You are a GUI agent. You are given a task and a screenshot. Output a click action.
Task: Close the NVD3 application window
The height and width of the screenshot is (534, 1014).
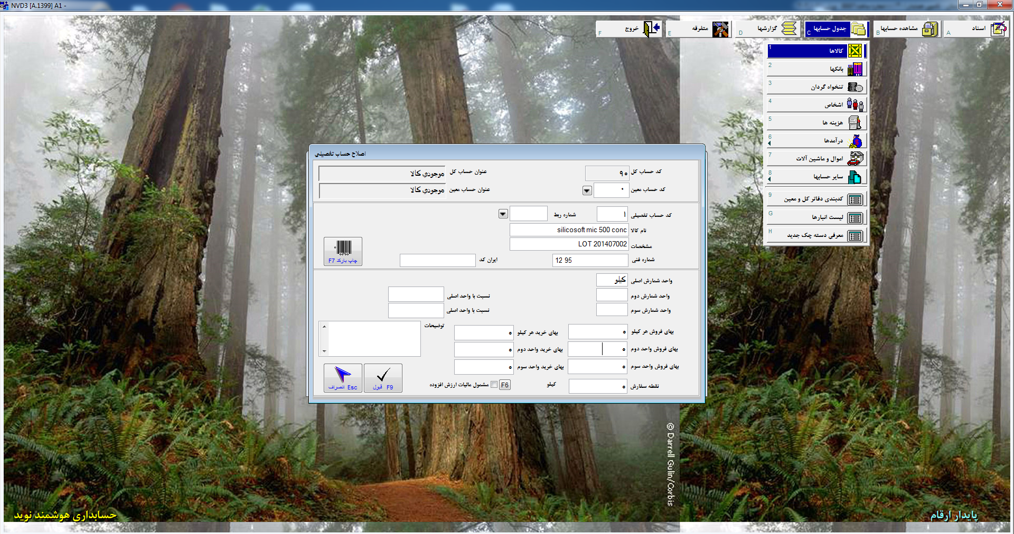pyautogui.click(x=999, y=5)
